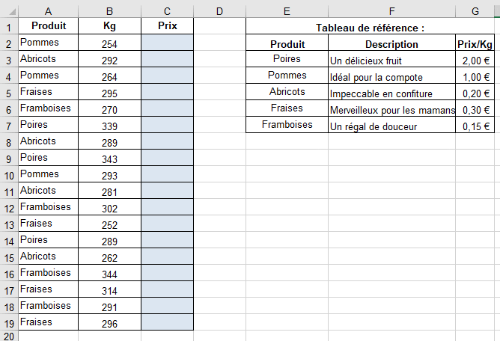Click the "Merveilleux pour les mamans" cell
The width and height of the screenshot is (500, 341).
pyautogui.click(x=391, y=110)
